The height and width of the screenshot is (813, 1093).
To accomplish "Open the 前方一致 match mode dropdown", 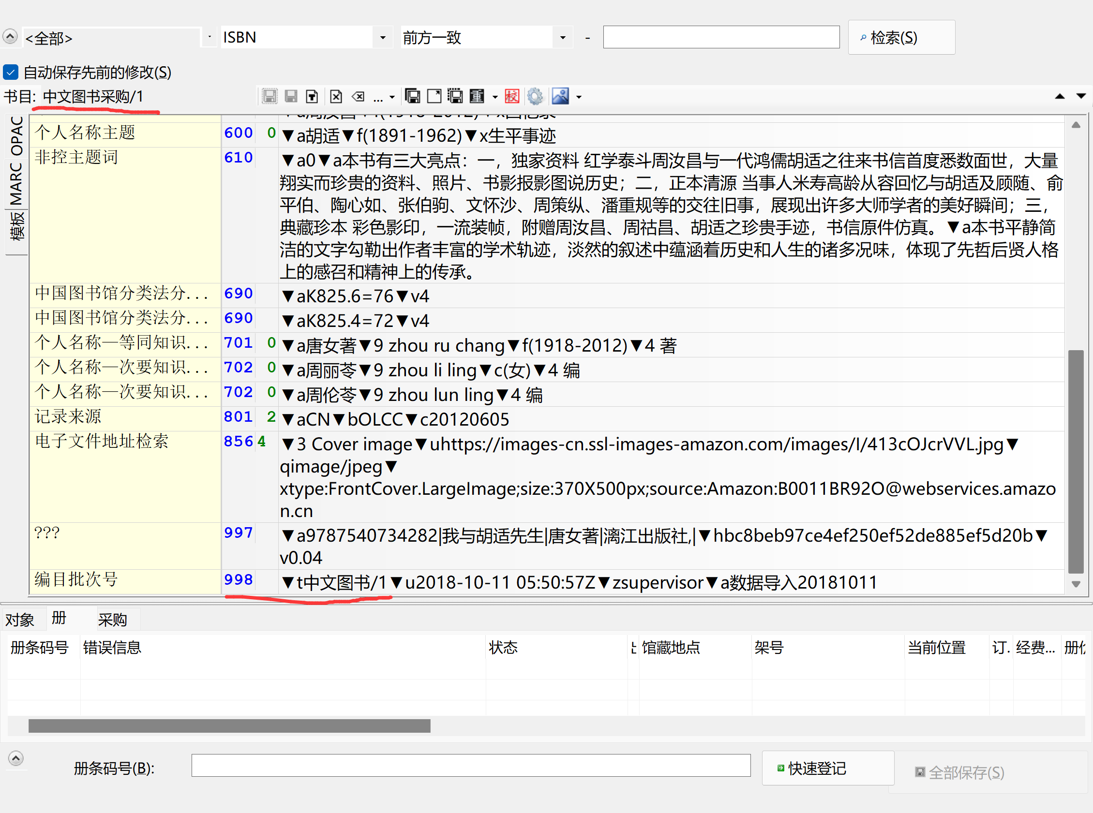I will point(563,38).
